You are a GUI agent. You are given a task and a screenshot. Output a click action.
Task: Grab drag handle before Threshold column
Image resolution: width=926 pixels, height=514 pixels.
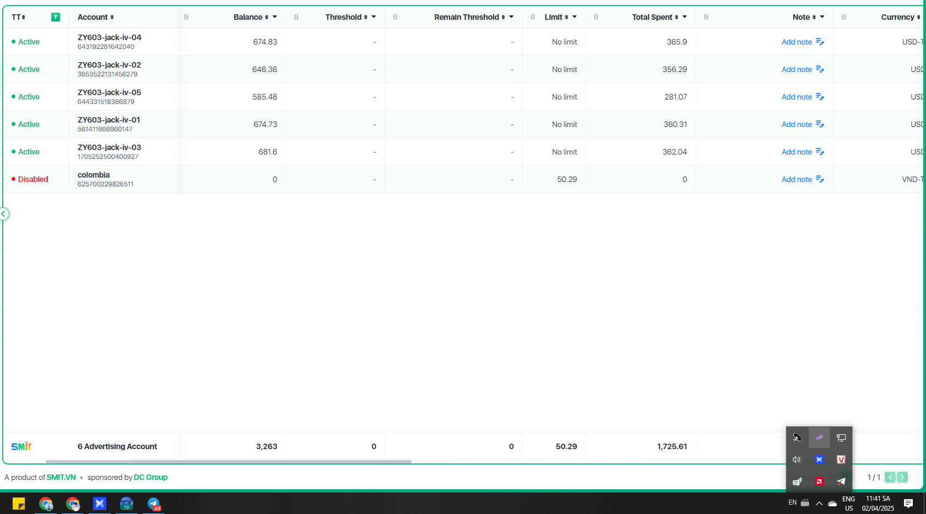coord(296,17)
